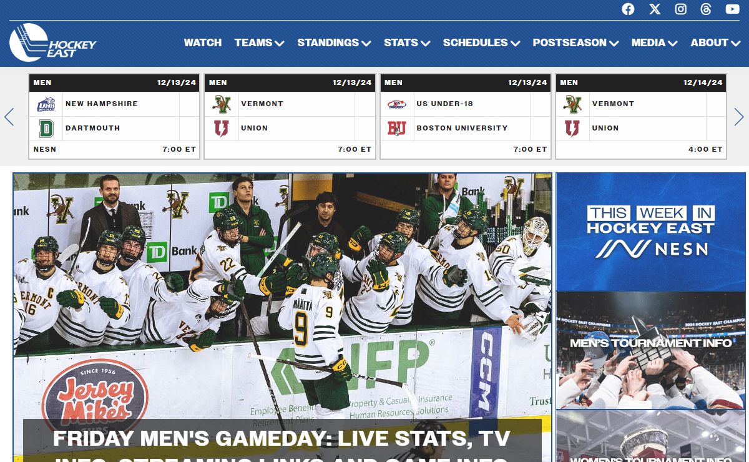
Task: Open the Watch menu item
Action: click(203, 42)
